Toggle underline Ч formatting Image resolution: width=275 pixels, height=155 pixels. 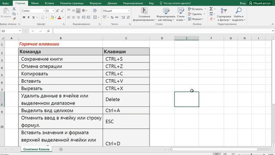[x=34, y=17]
